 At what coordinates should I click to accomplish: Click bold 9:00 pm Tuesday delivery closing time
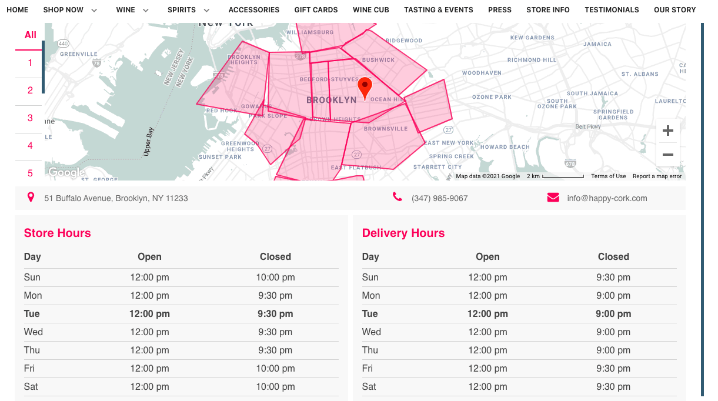point(613,314)
